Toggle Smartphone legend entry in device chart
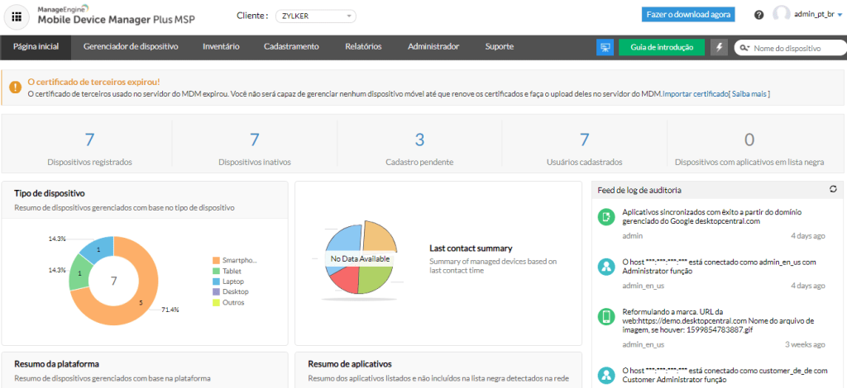Viewport: 847px width, 388px height. [x=236, y=260]
